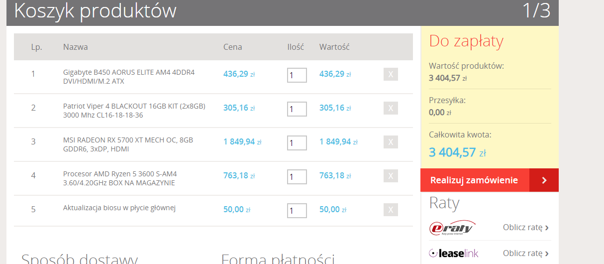Screen dimensions: 604x264
Task: Remove MSI RADEON RX 5700 XT item
Action: [391, 142]
